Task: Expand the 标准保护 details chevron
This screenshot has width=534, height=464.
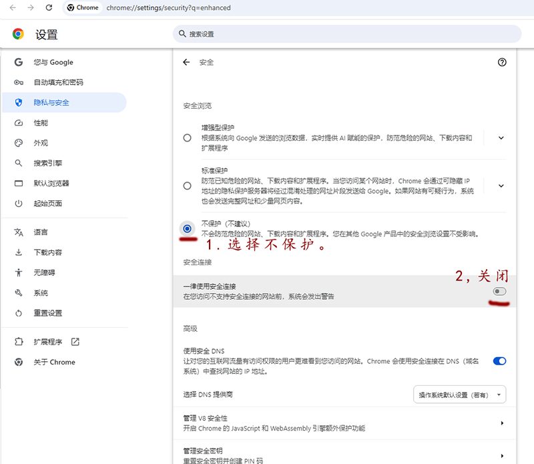Action: tap(501, 186)
